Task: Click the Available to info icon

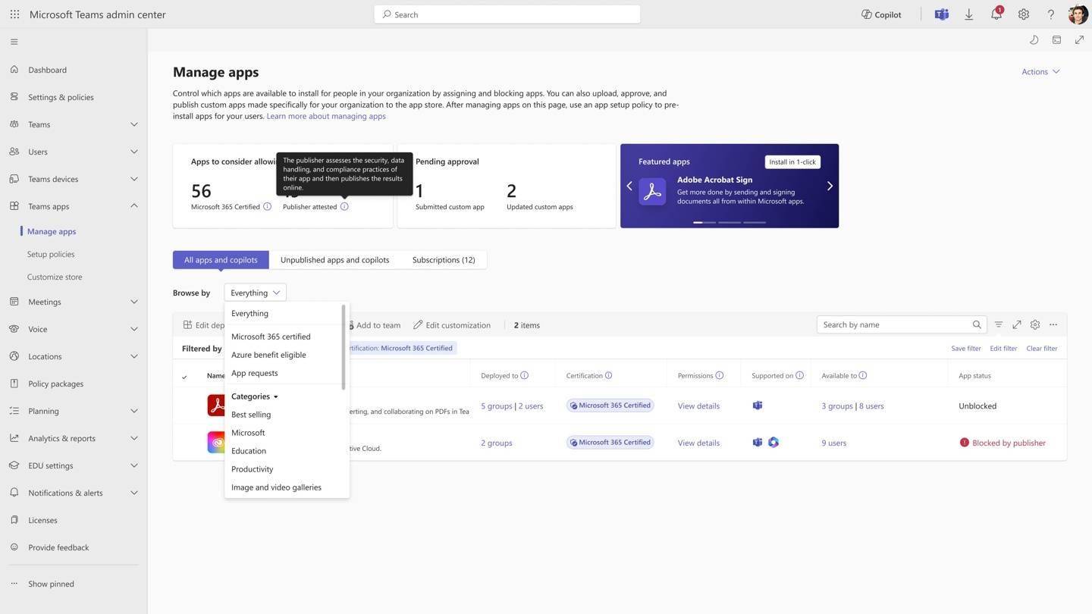Action: pos(863,375)
